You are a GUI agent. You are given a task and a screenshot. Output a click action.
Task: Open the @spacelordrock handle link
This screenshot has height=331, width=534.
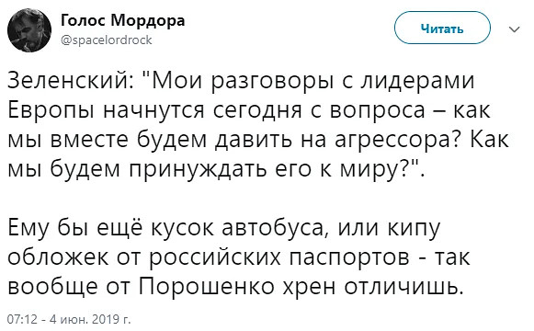pyautogui.click(x=107, y=40)
